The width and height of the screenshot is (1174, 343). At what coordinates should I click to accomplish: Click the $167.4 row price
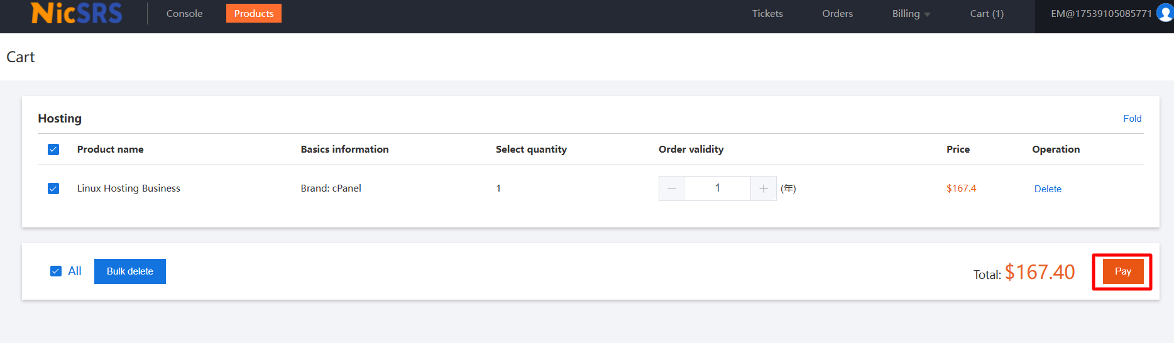coord(961,188)
